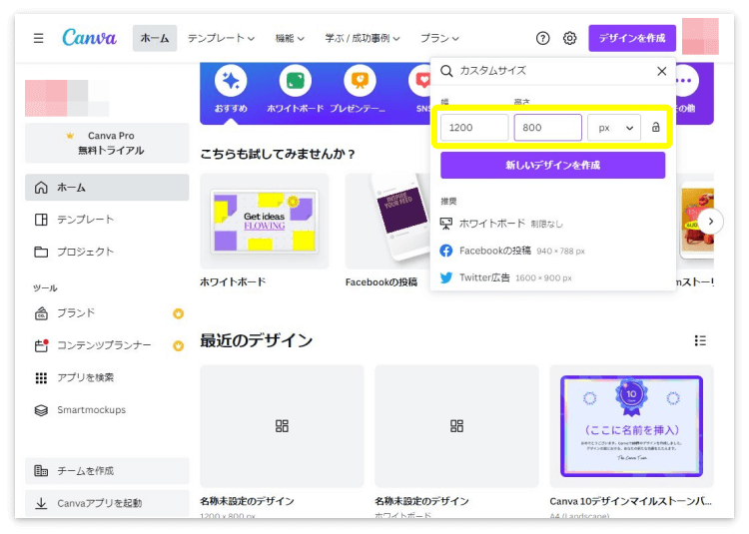
Task: Expand the 機能 dropdown menu
Action: tap(290, 38)
